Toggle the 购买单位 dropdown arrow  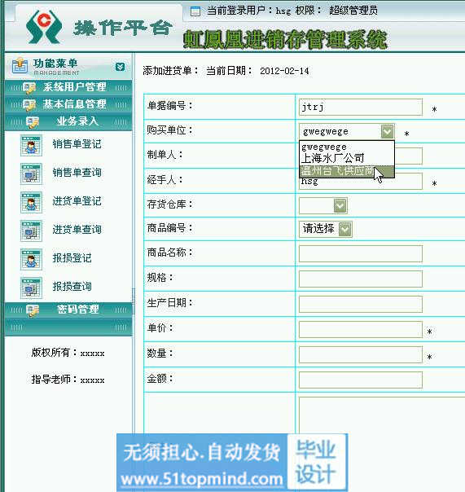click(388, 131)
